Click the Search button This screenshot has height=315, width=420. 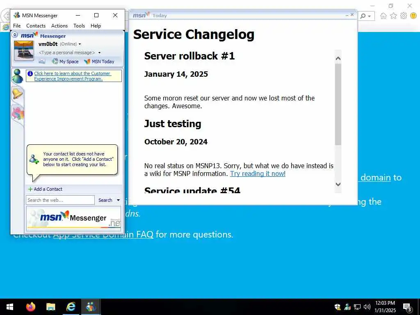[x=105, y=200]
